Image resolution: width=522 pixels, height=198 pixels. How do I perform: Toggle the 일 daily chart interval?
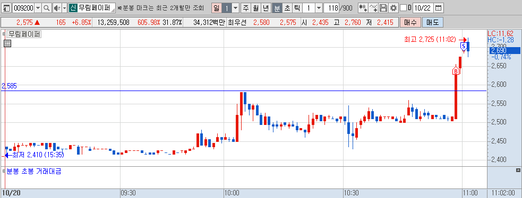(216, 8)
